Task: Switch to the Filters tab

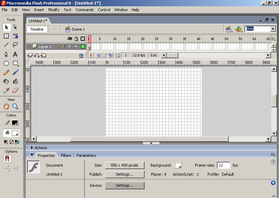Action: [x=66, y=155]
